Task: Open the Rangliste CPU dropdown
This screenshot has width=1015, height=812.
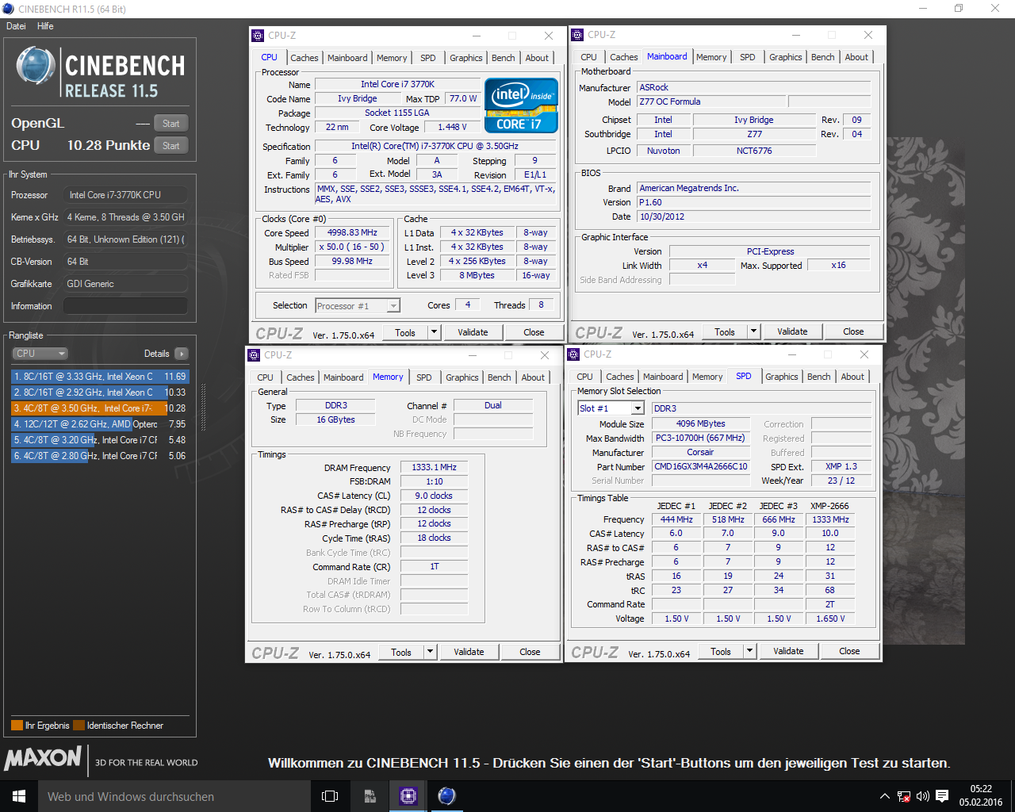Action: (x=40, y=354)
